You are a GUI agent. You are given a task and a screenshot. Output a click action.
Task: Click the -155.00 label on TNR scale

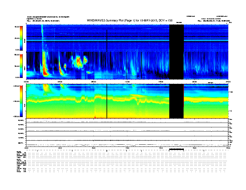pyautogui.click(x=16, y=116)
